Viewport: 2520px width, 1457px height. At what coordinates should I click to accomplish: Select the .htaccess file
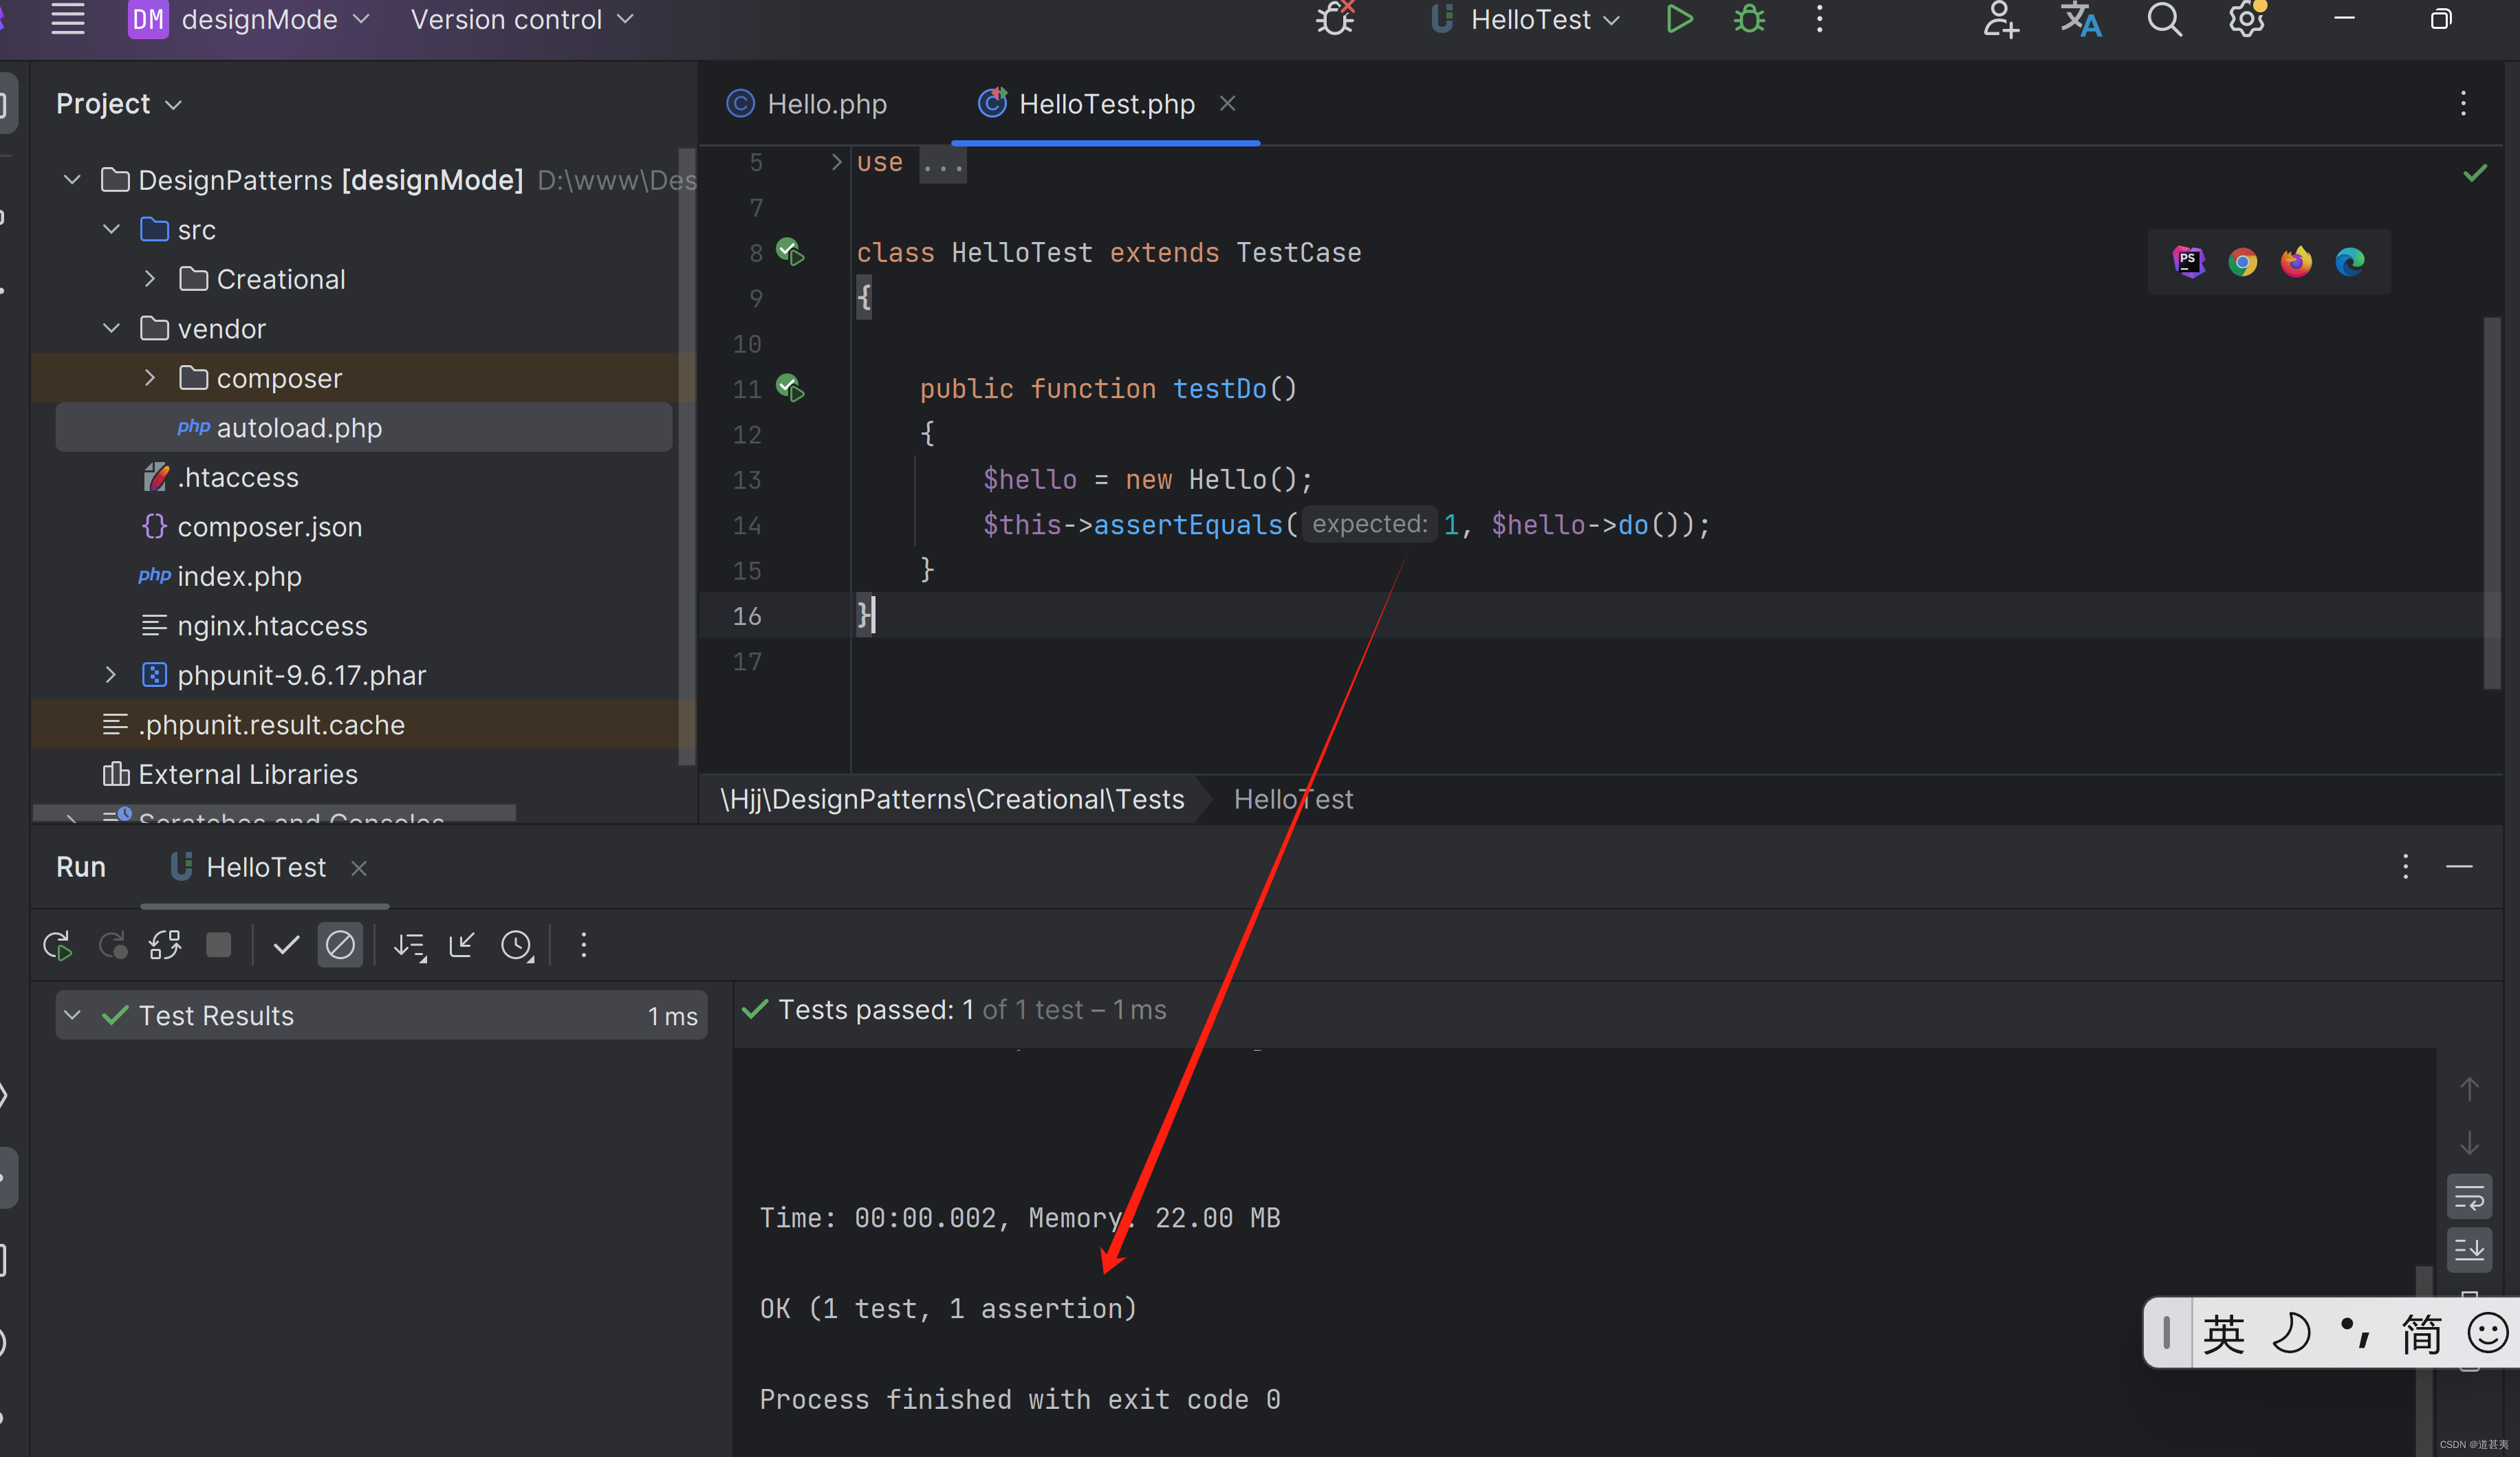tap(238, 477)
